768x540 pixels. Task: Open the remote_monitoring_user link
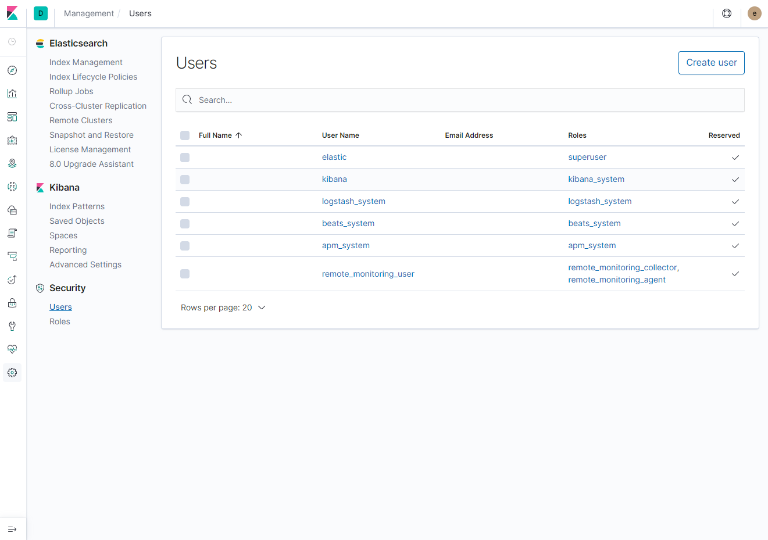368,274
